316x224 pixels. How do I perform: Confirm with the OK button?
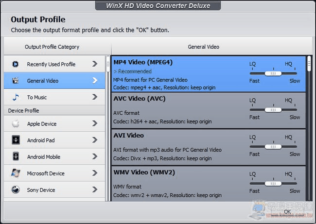287,212
